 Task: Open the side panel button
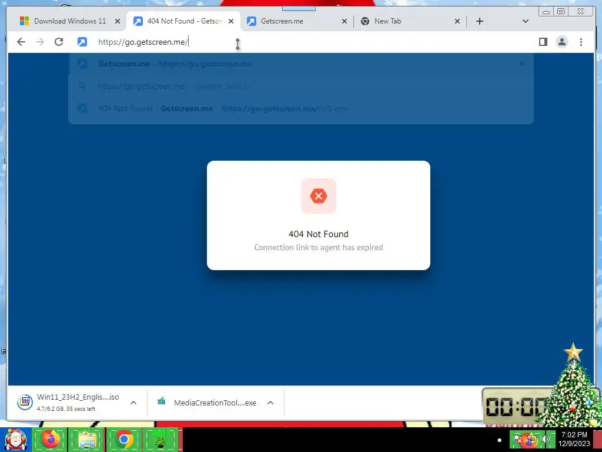click(543, 42)
